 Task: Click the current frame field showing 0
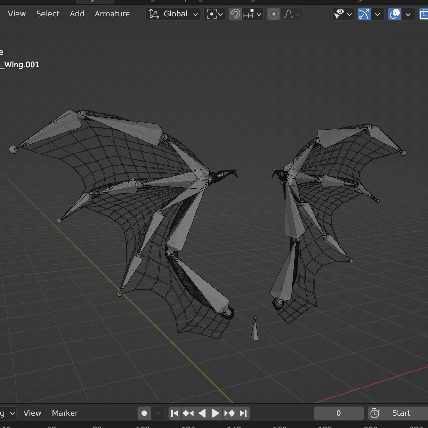(339, 413)
